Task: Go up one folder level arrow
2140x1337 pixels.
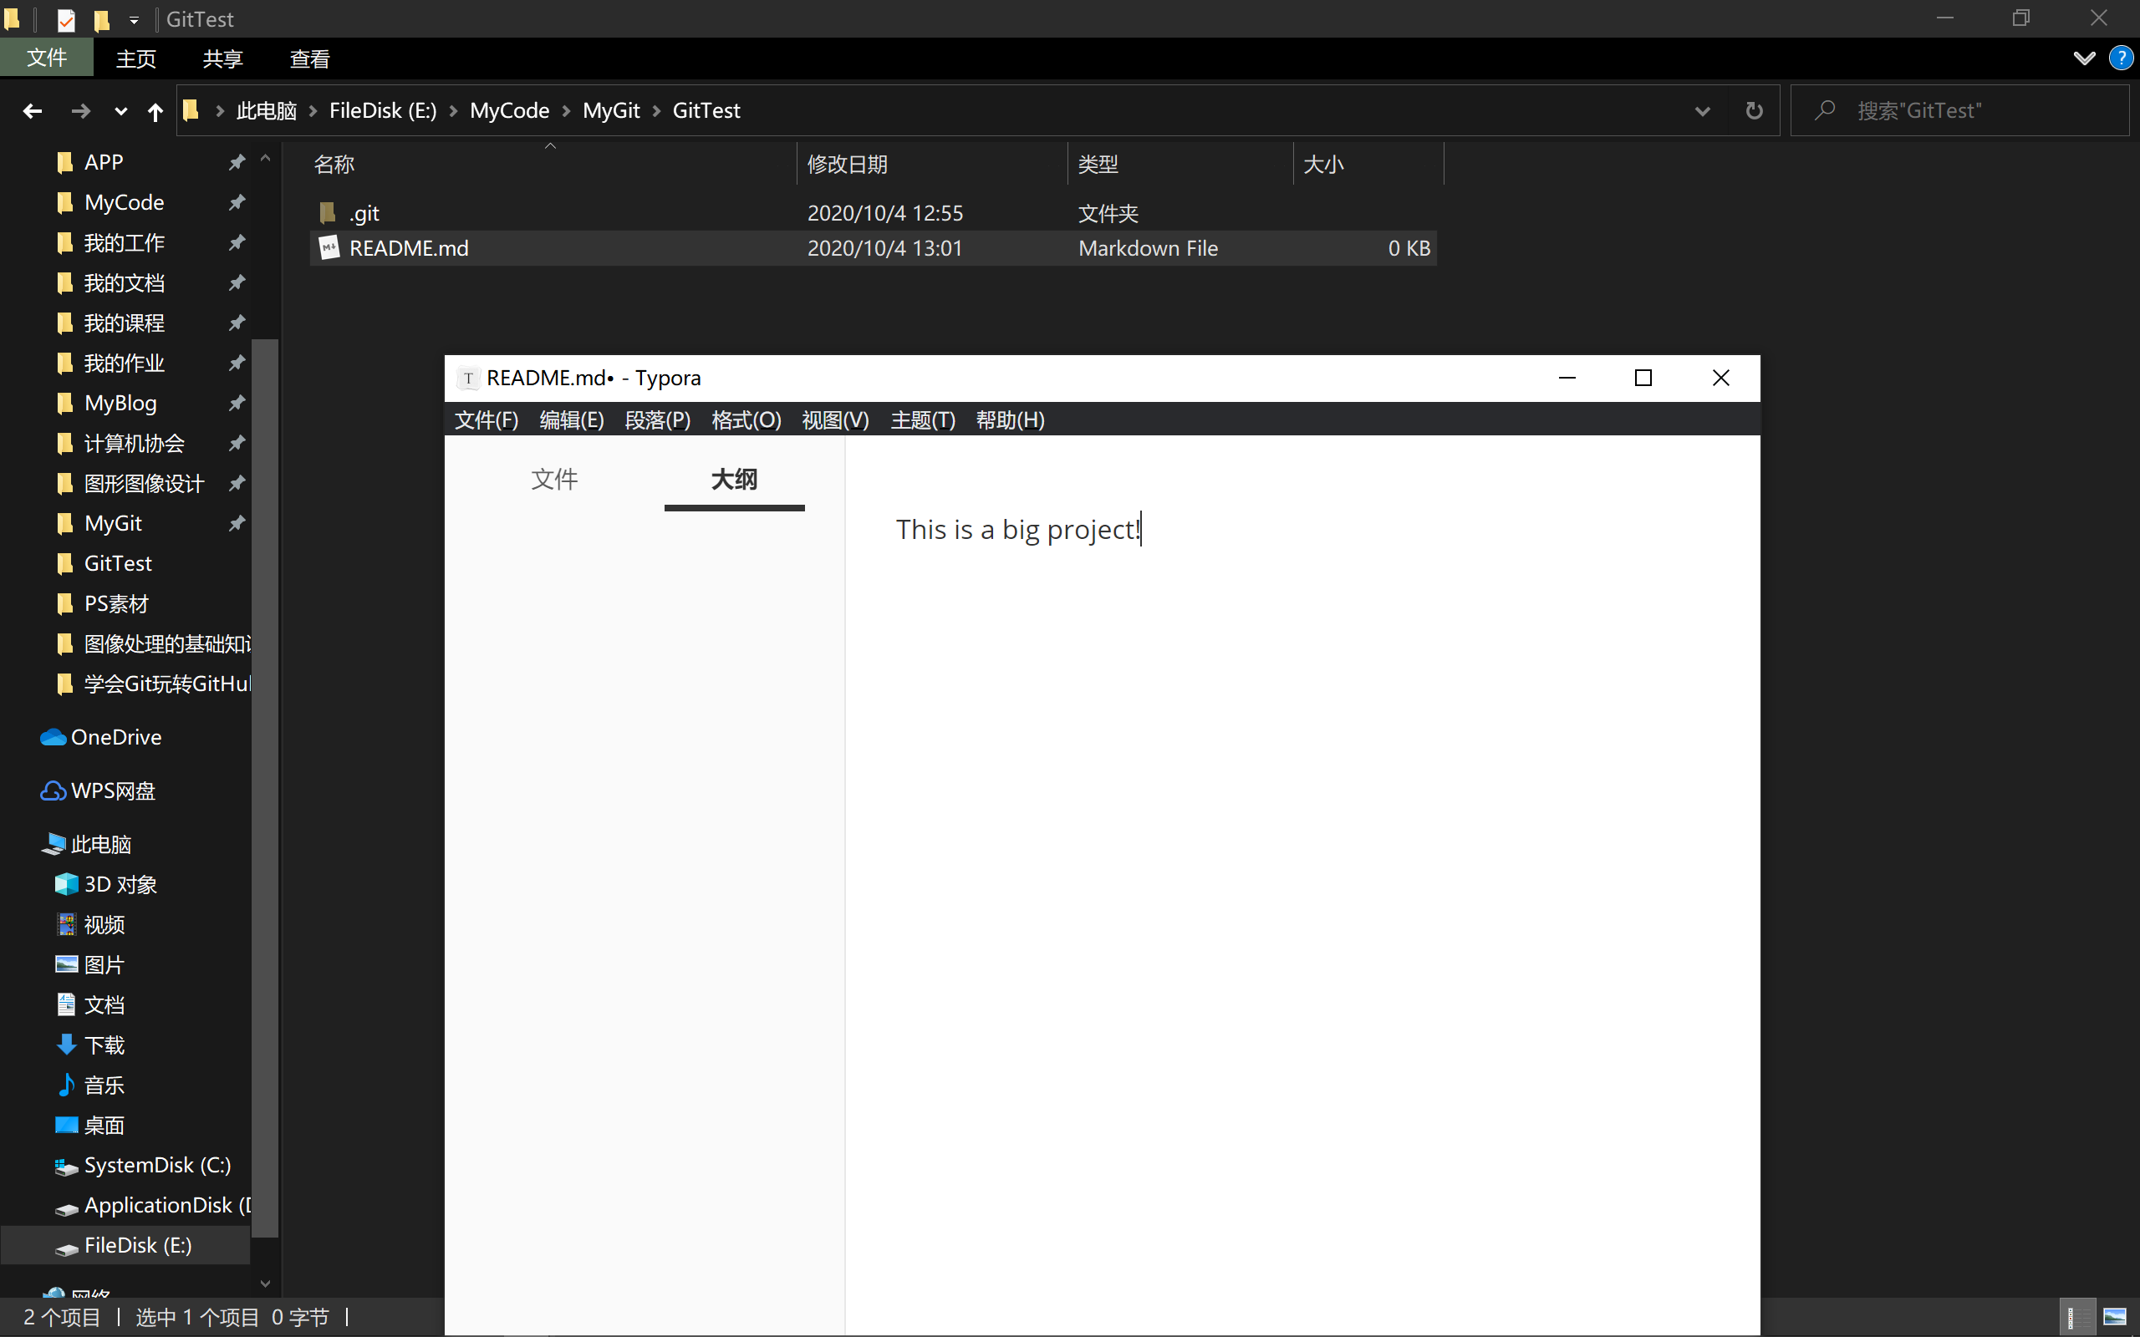Action: [x=155, y=111]
